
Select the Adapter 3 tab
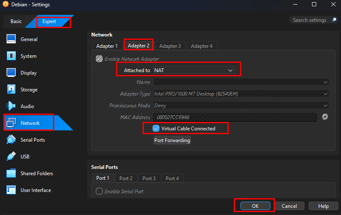(170, 46)
